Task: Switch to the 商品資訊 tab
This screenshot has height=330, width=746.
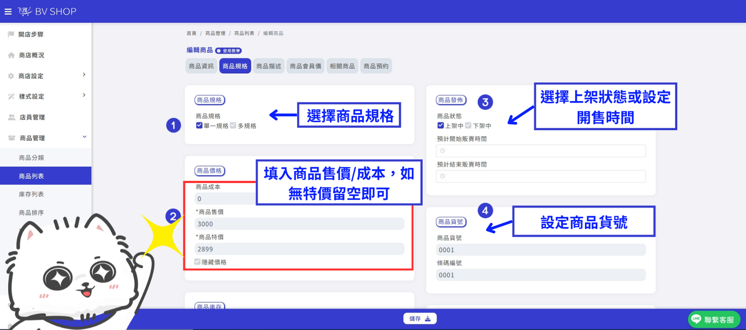Action: 202,66
